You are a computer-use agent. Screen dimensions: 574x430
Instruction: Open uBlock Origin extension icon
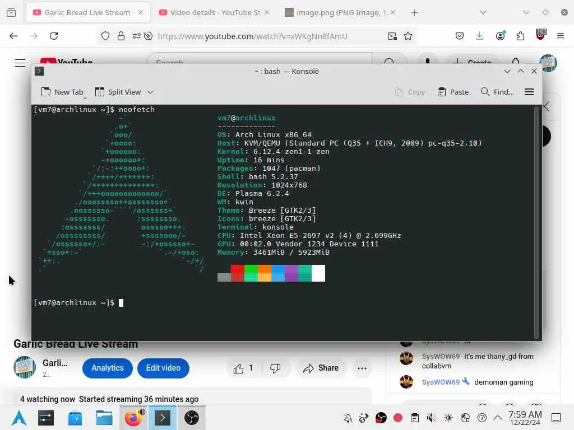point(541,35)
